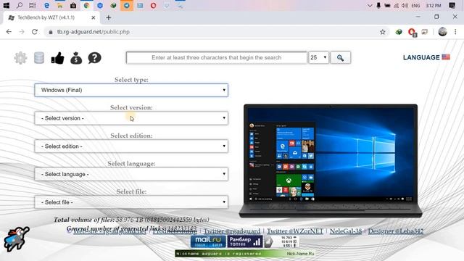
Task: Open Opera from the taskbar
Action: coord(153,5)
